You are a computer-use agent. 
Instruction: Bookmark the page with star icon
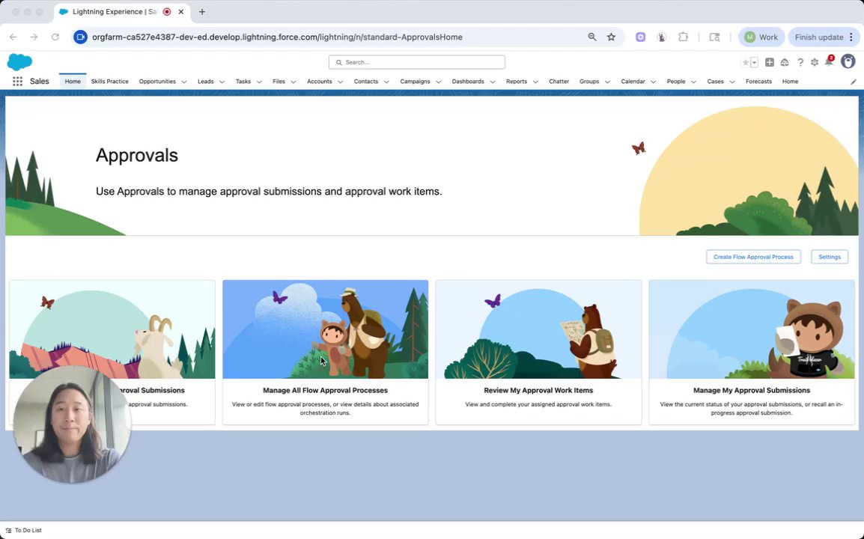(x=611, y=37)
